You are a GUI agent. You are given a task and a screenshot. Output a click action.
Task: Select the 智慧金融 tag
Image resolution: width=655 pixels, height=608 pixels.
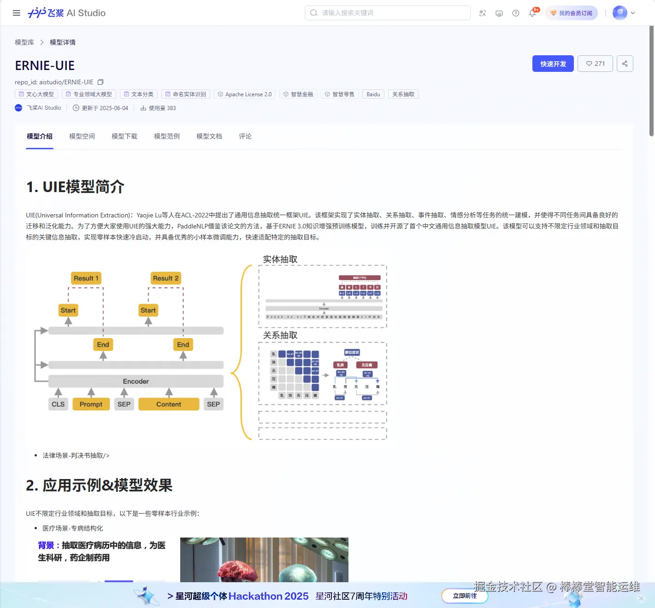coord(298,94)
